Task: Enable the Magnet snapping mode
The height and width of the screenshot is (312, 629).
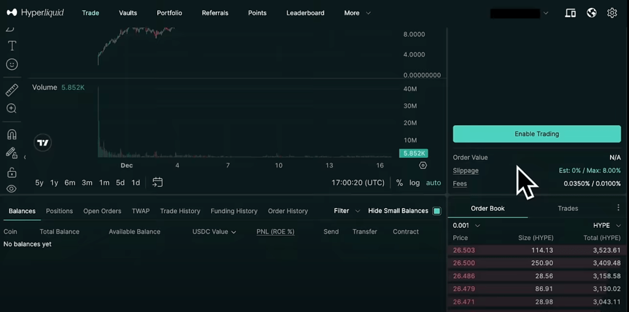Action: (x=12, y=135)
